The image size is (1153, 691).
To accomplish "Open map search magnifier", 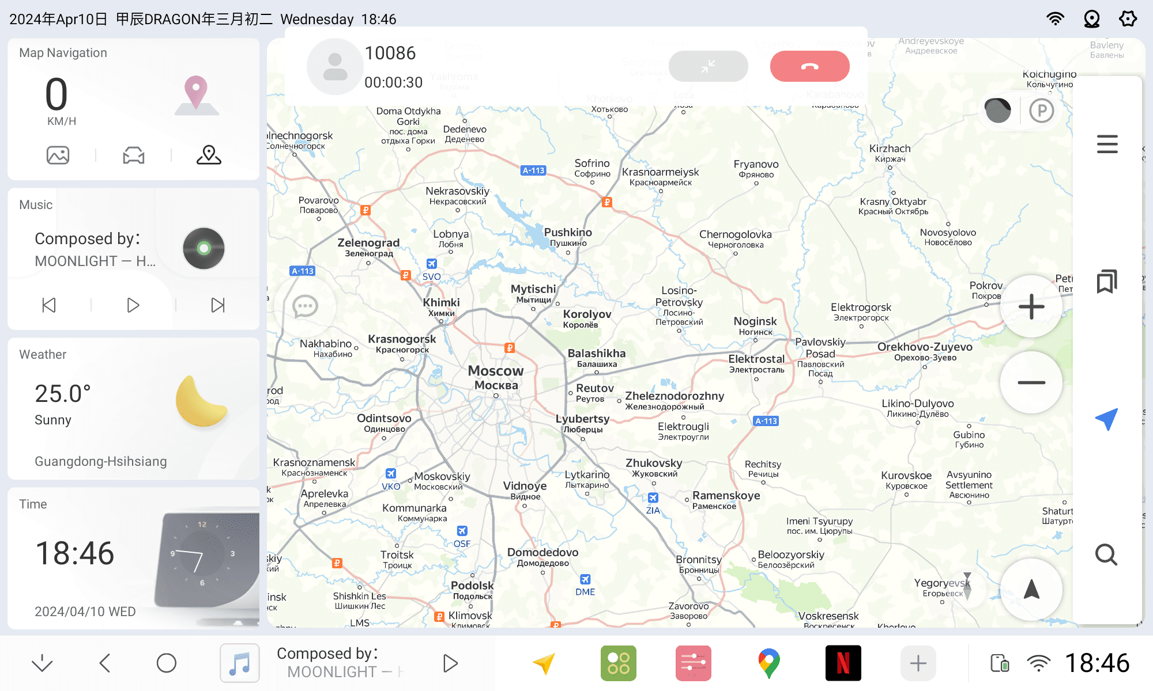I will (1106, 555).
